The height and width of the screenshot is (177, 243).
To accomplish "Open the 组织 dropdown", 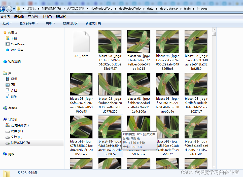I will [7, 23].
